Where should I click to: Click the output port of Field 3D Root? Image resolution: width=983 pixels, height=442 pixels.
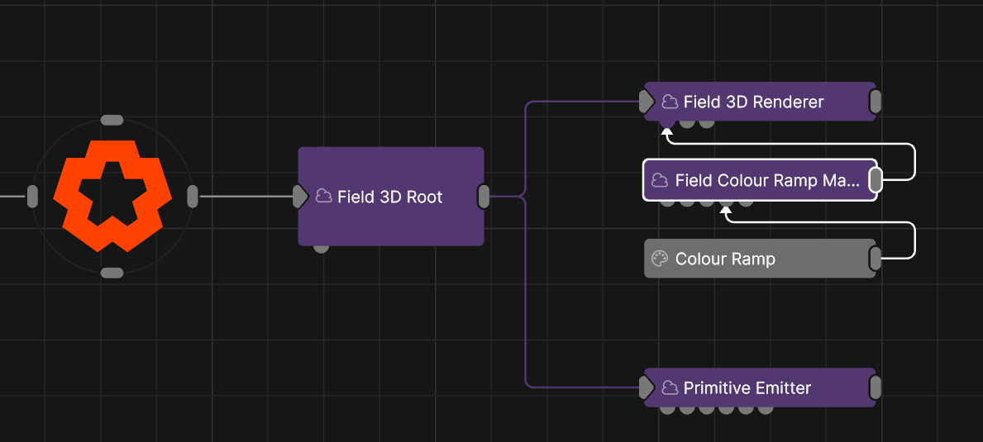click(x=484, y=197)
